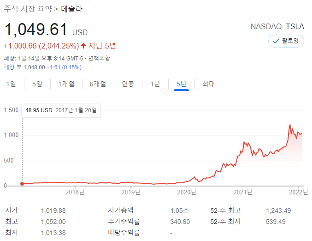Switch to the 1개월 chart range
Image resolution: width=312 pixels, height=241 pixels.
(x=66, y=84)
